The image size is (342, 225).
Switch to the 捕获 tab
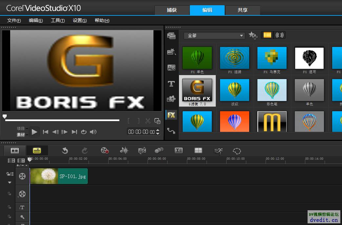tap(172, 10)
